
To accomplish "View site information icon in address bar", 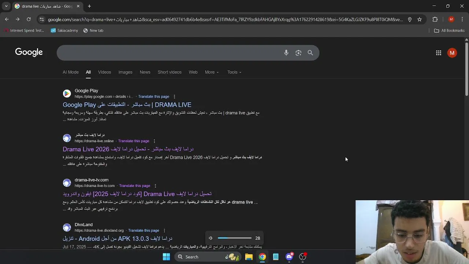I will tap(41, 19).
